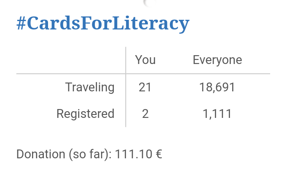Viewport: 303px width, 184px height.
Task: Click the hash symbol starting the heading
Action: point(21,23)
